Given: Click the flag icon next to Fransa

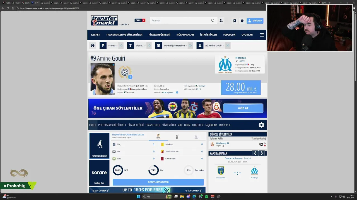Looking at the screenshot, I should (103, 46).
